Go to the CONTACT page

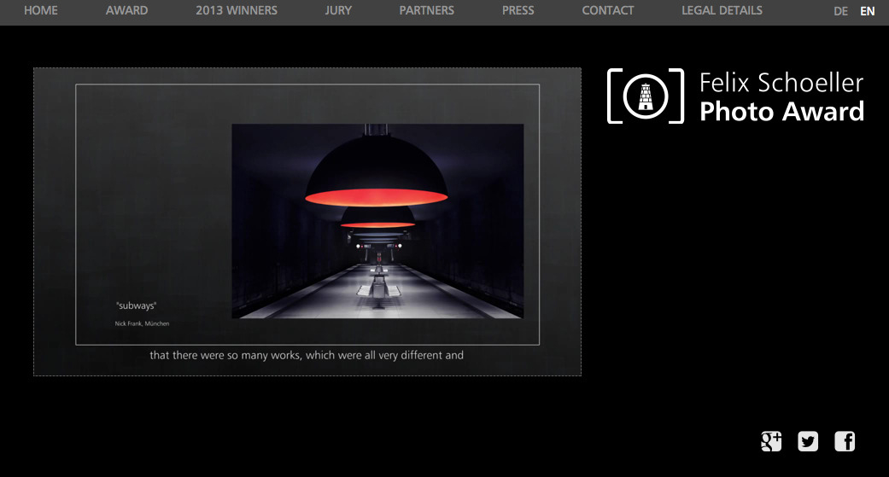tap(608, 11)
